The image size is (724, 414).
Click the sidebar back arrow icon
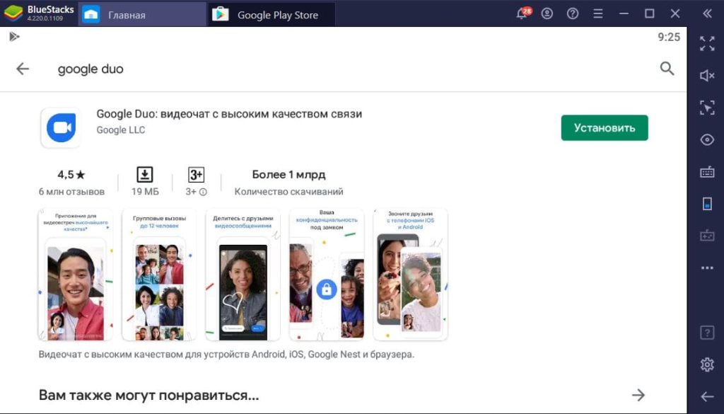[x=707, y=396]
